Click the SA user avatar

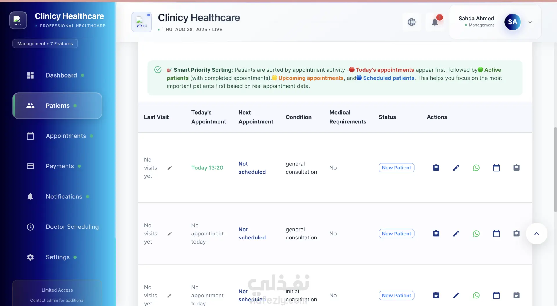click(513, 22)
